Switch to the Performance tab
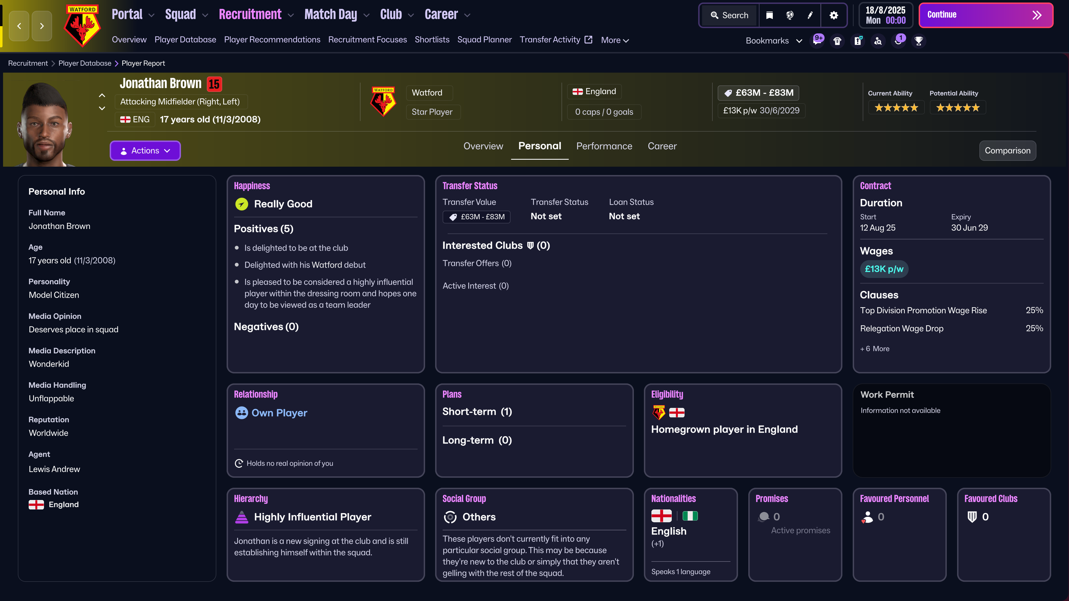 click(x=604, y=146)
